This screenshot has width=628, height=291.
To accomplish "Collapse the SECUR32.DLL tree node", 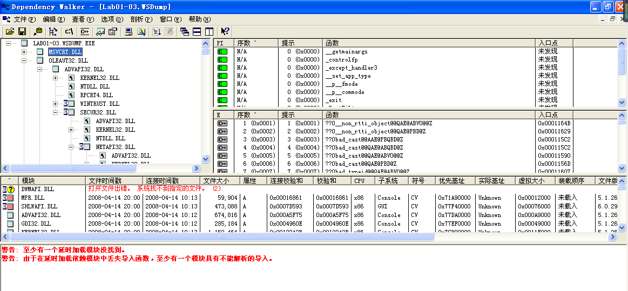I will (x=55, y=112).
